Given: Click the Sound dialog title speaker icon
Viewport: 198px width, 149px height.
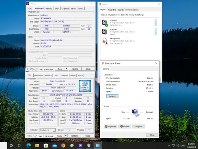Looking at the screenshot, I should click(x=100, y=4).
